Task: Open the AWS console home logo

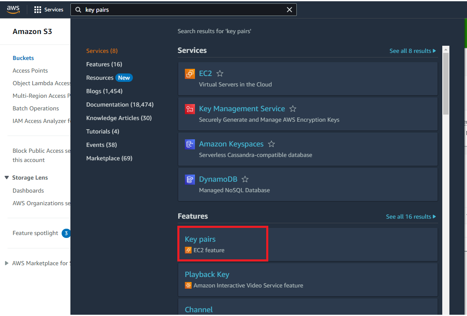Action: click(x=13, y=9)
